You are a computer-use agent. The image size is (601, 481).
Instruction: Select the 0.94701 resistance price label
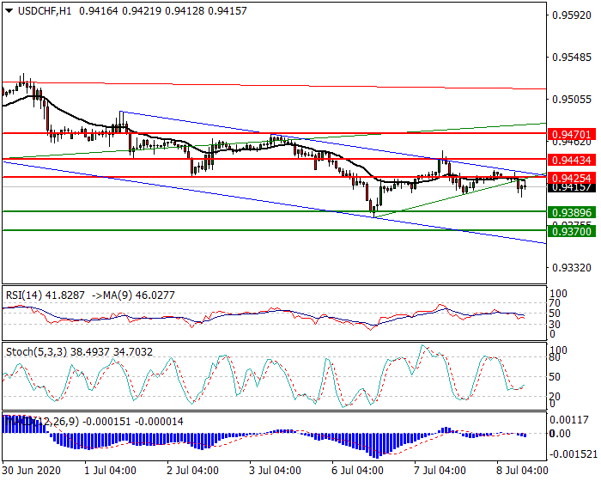point(572,135)
